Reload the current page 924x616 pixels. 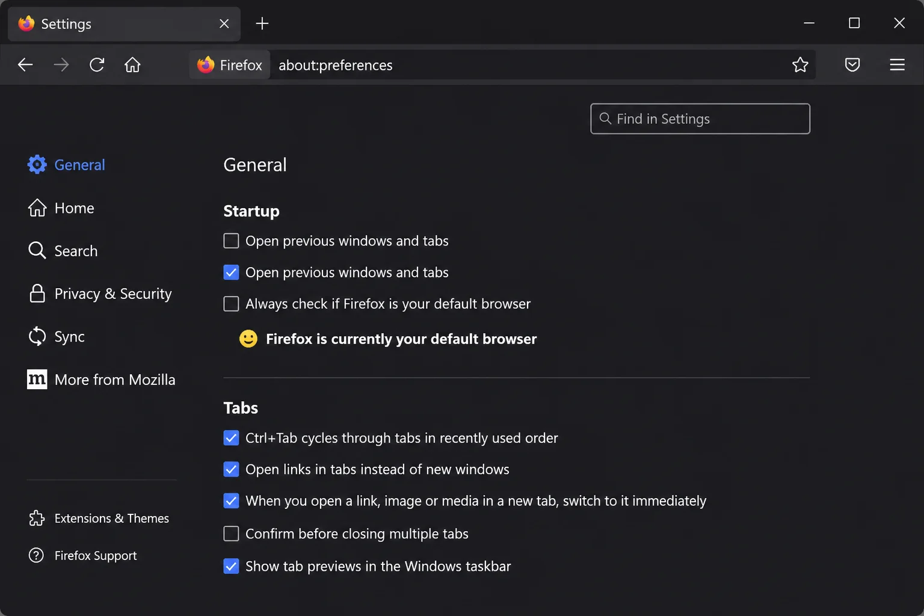tap(97, 64)
